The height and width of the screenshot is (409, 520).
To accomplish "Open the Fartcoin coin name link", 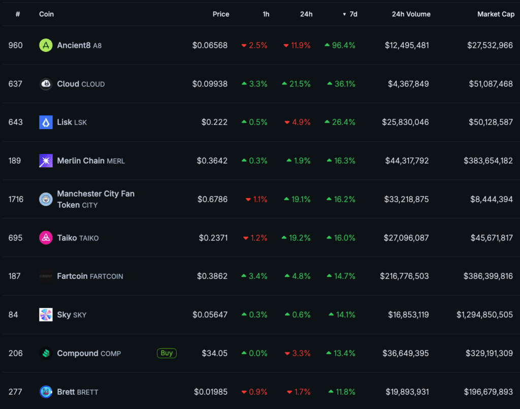I will coord(72,276).
